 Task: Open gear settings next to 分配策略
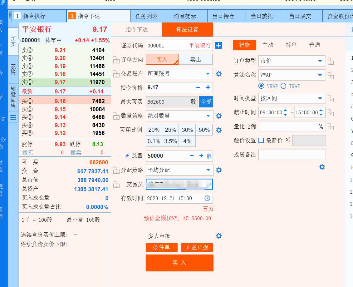coord(218,170)
